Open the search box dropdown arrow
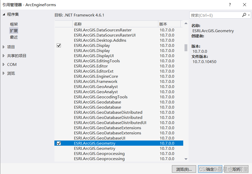This screenshot has width=252, height=174. coord(248,15)
